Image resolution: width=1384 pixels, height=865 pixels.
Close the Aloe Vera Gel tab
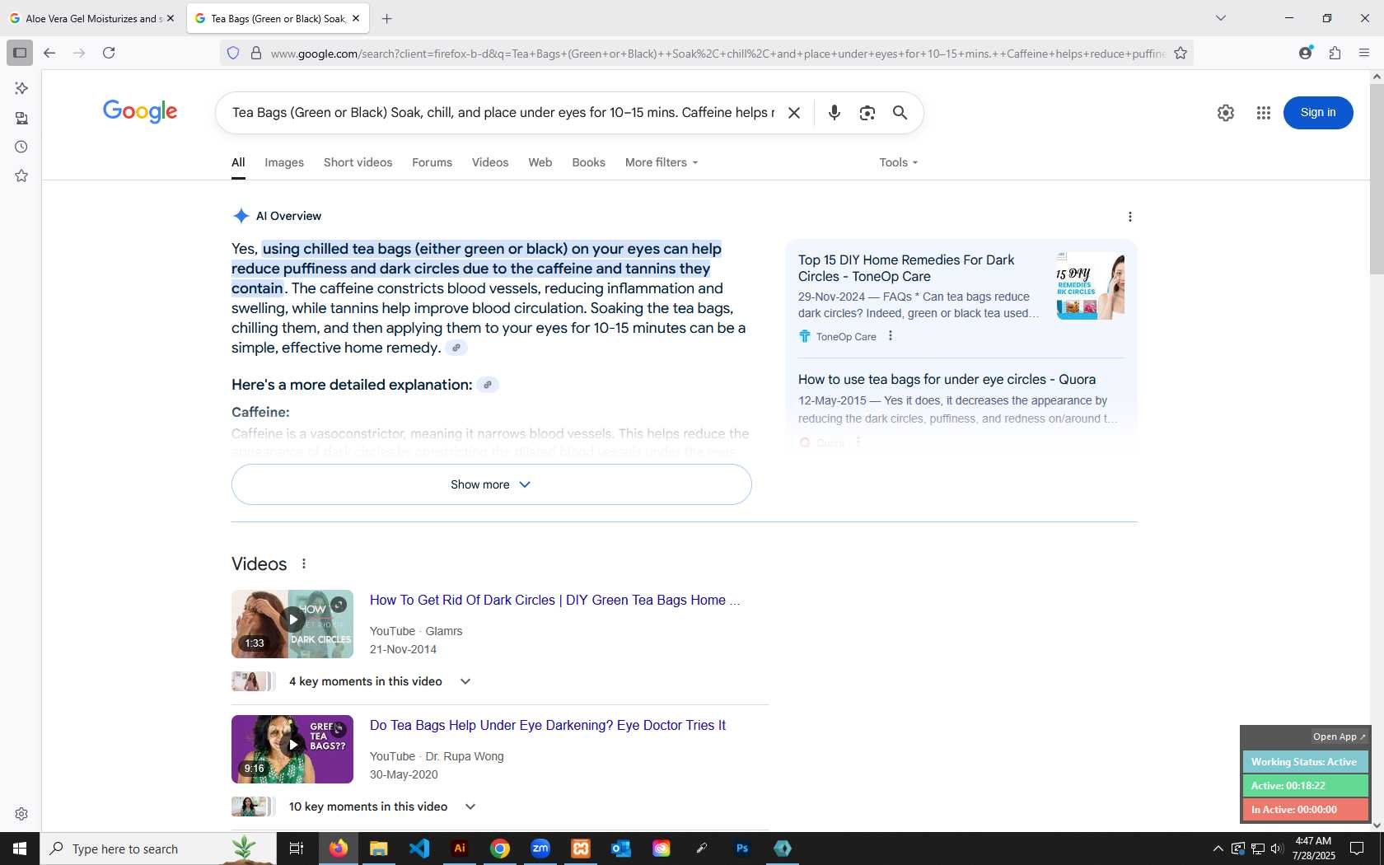[x=171, y=18]
